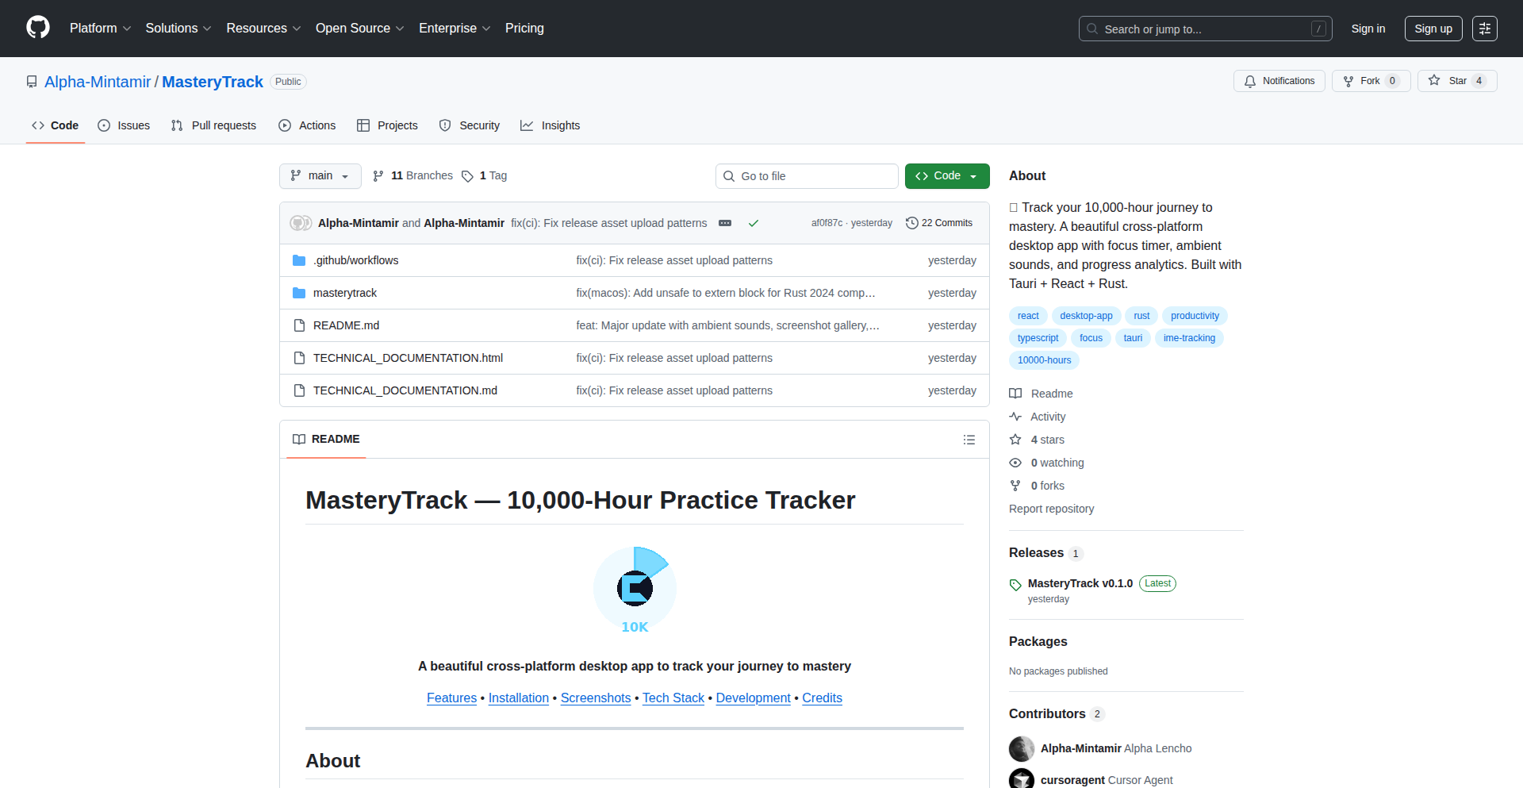1523x788 pixels.
Task: Click the branches icon next to 11 Branches
Action: pos(378,175)
